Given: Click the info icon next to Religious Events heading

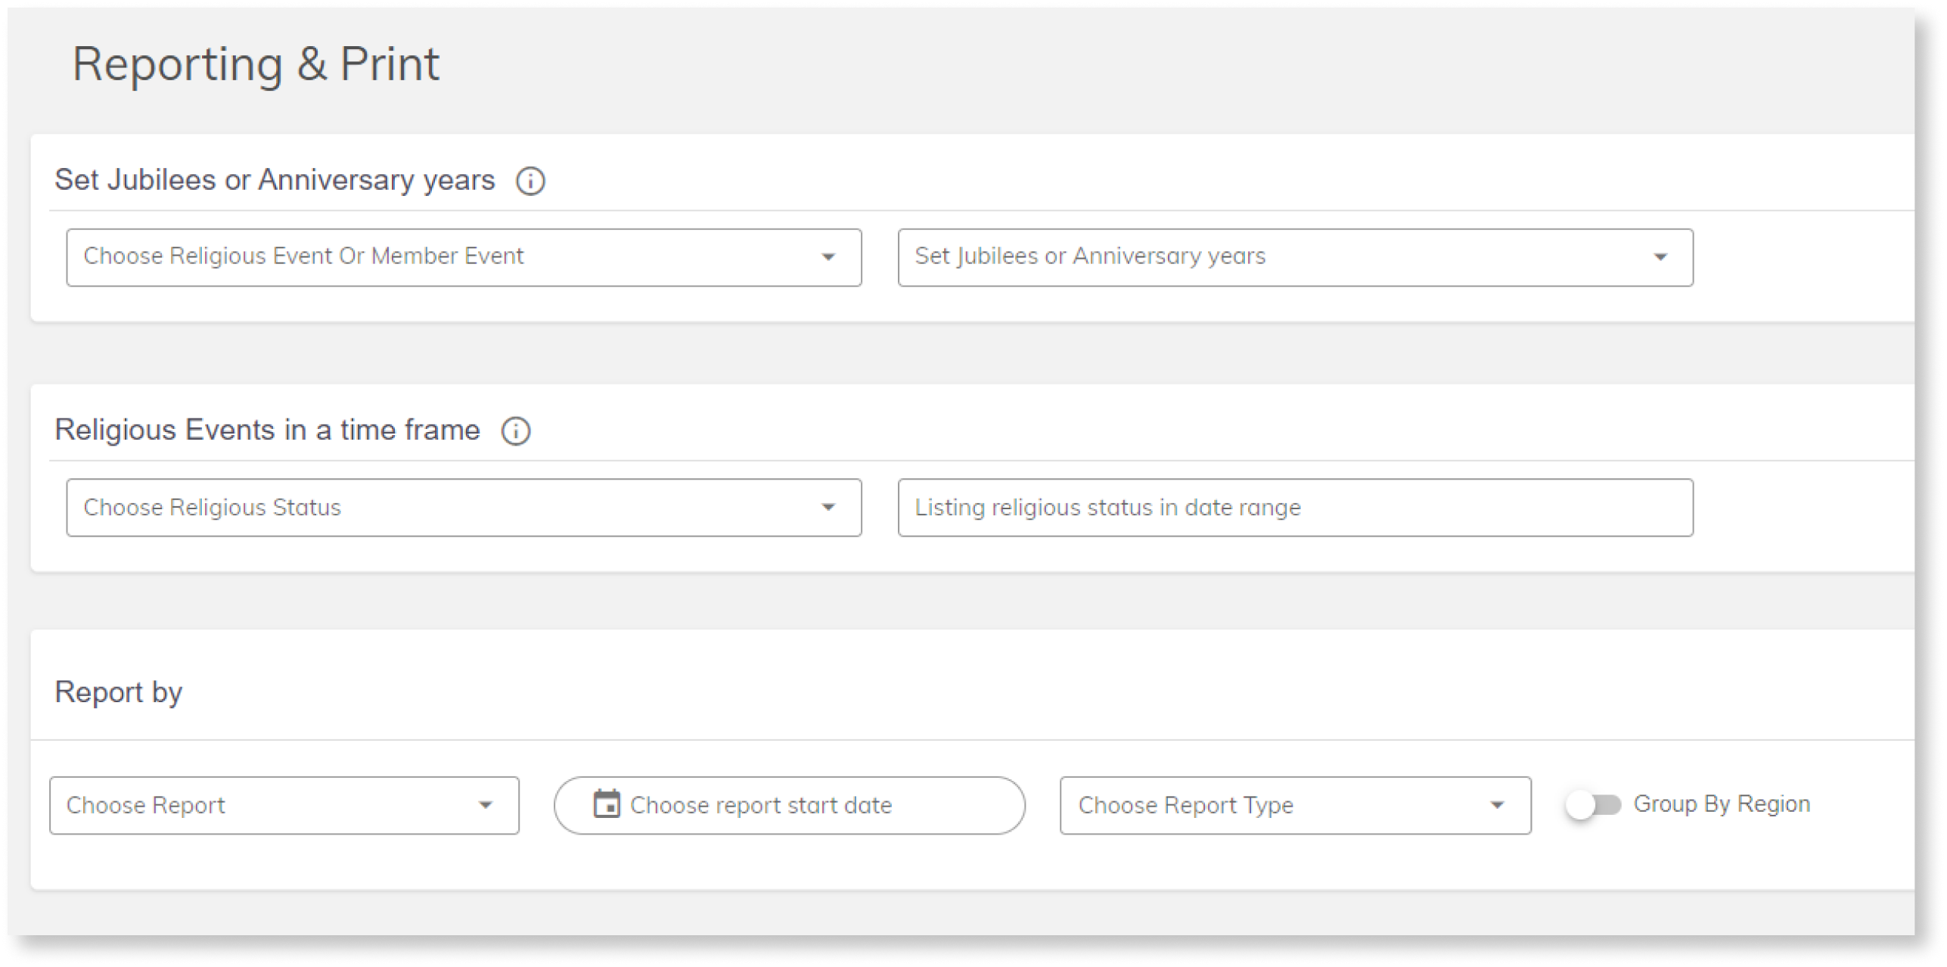Looking at the screenshot, I should click(517, 431).
